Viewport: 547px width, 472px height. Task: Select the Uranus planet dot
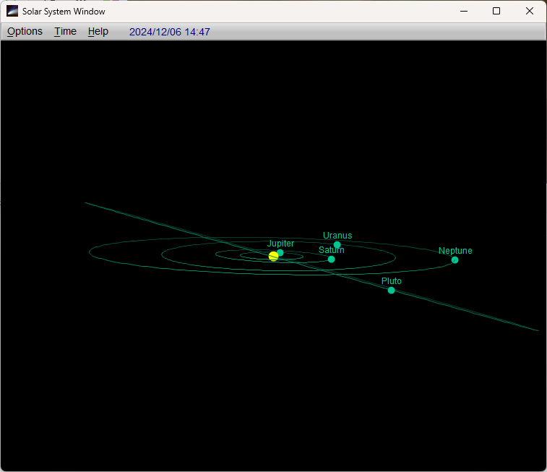click(x=337, y=245)
